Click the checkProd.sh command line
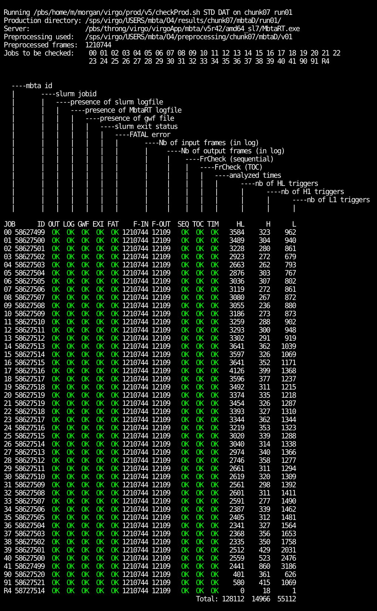 point(148,12)
